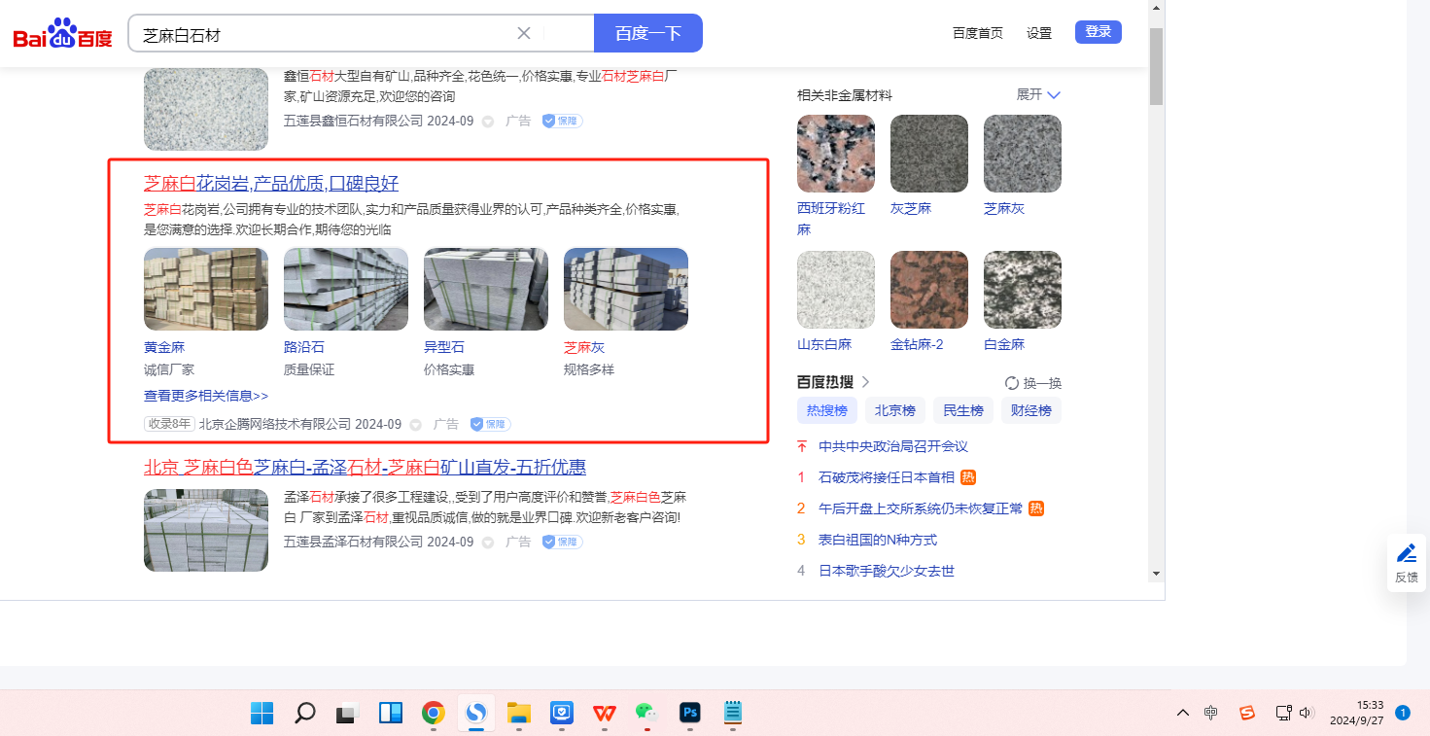Open hot search 石破茂将接任日本首相
The image size is (1430, 736).
point(887,477)
